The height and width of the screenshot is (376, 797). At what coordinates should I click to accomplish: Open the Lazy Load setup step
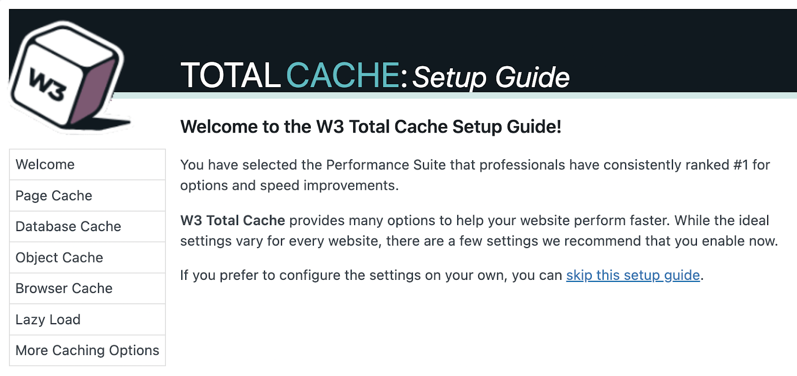coord(48,319)
